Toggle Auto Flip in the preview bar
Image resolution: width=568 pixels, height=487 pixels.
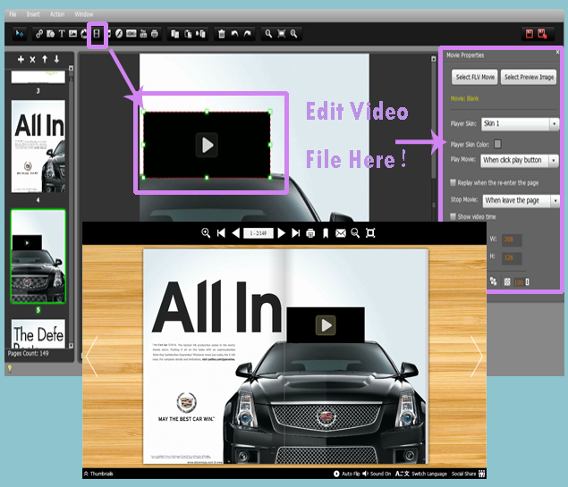347,474
